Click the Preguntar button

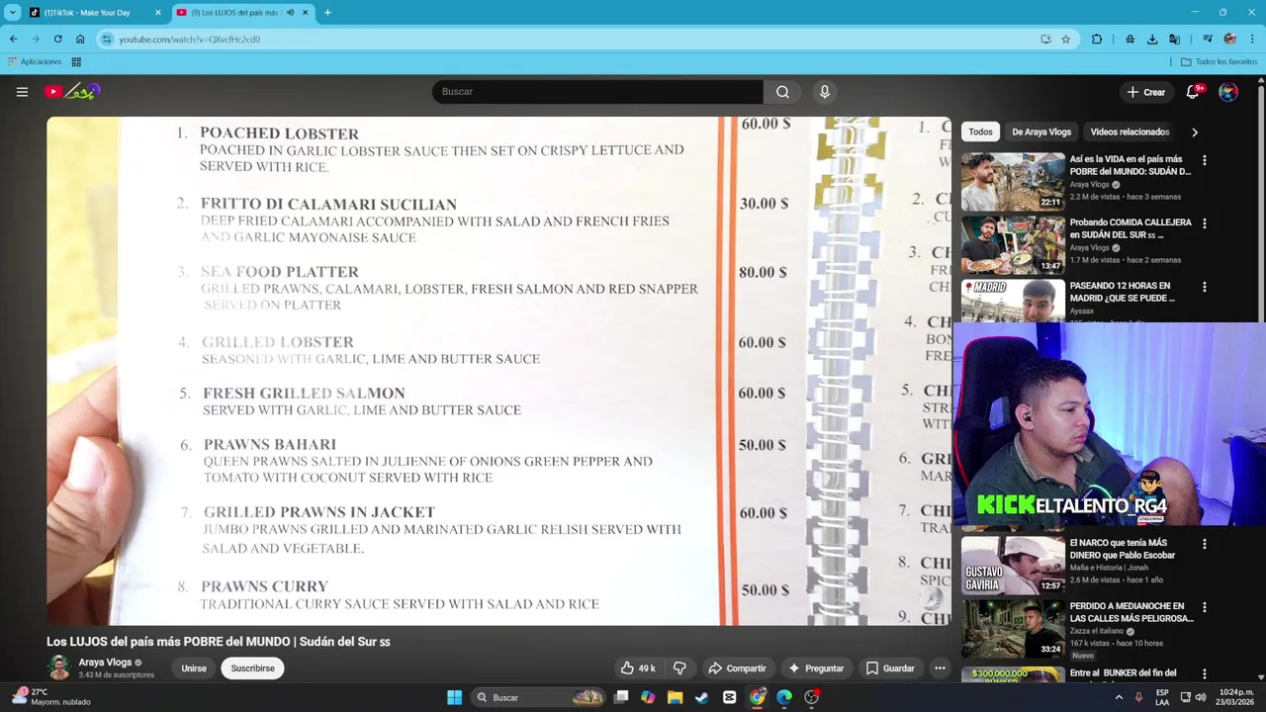pos(815,668)
